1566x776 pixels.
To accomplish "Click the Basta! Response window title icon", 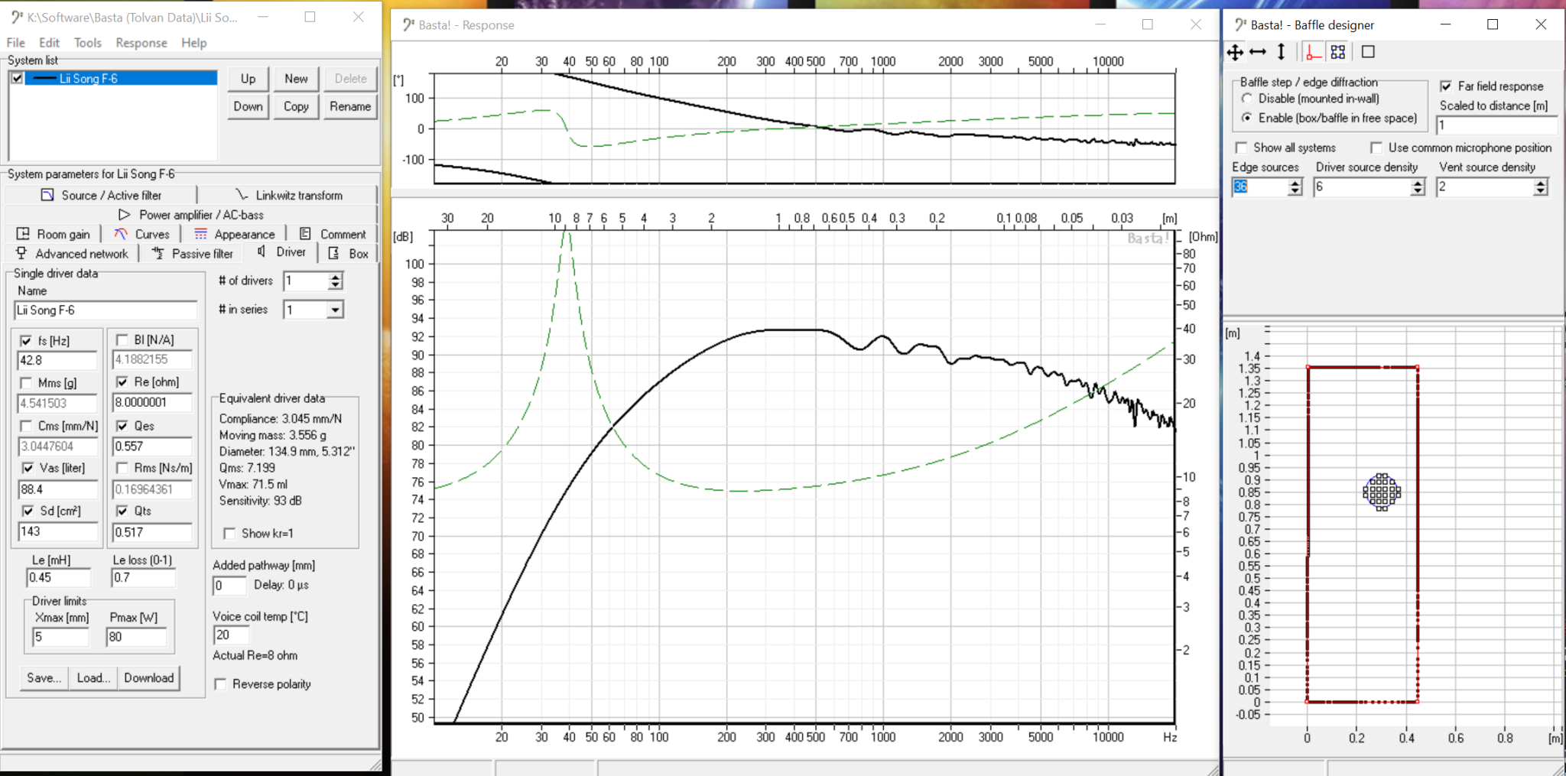I will 408,24.
